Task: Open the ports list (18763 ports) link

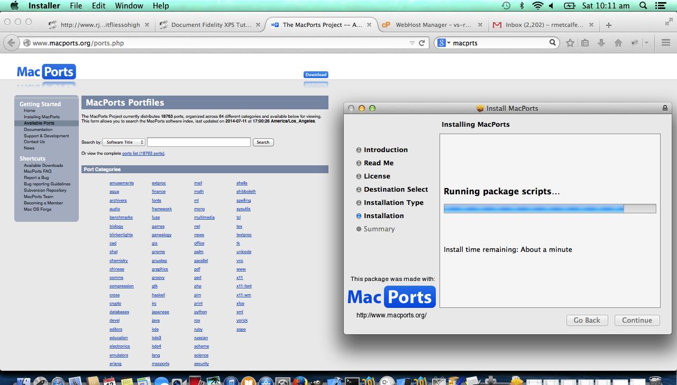Action: (x=143, y=153)
